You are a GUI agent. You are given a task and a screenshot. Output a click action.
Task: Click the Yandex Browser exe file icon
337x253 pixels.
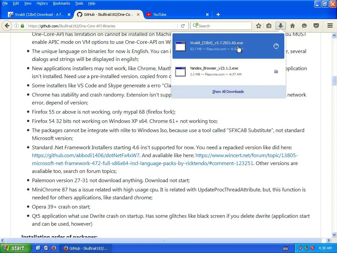[180, 71]
